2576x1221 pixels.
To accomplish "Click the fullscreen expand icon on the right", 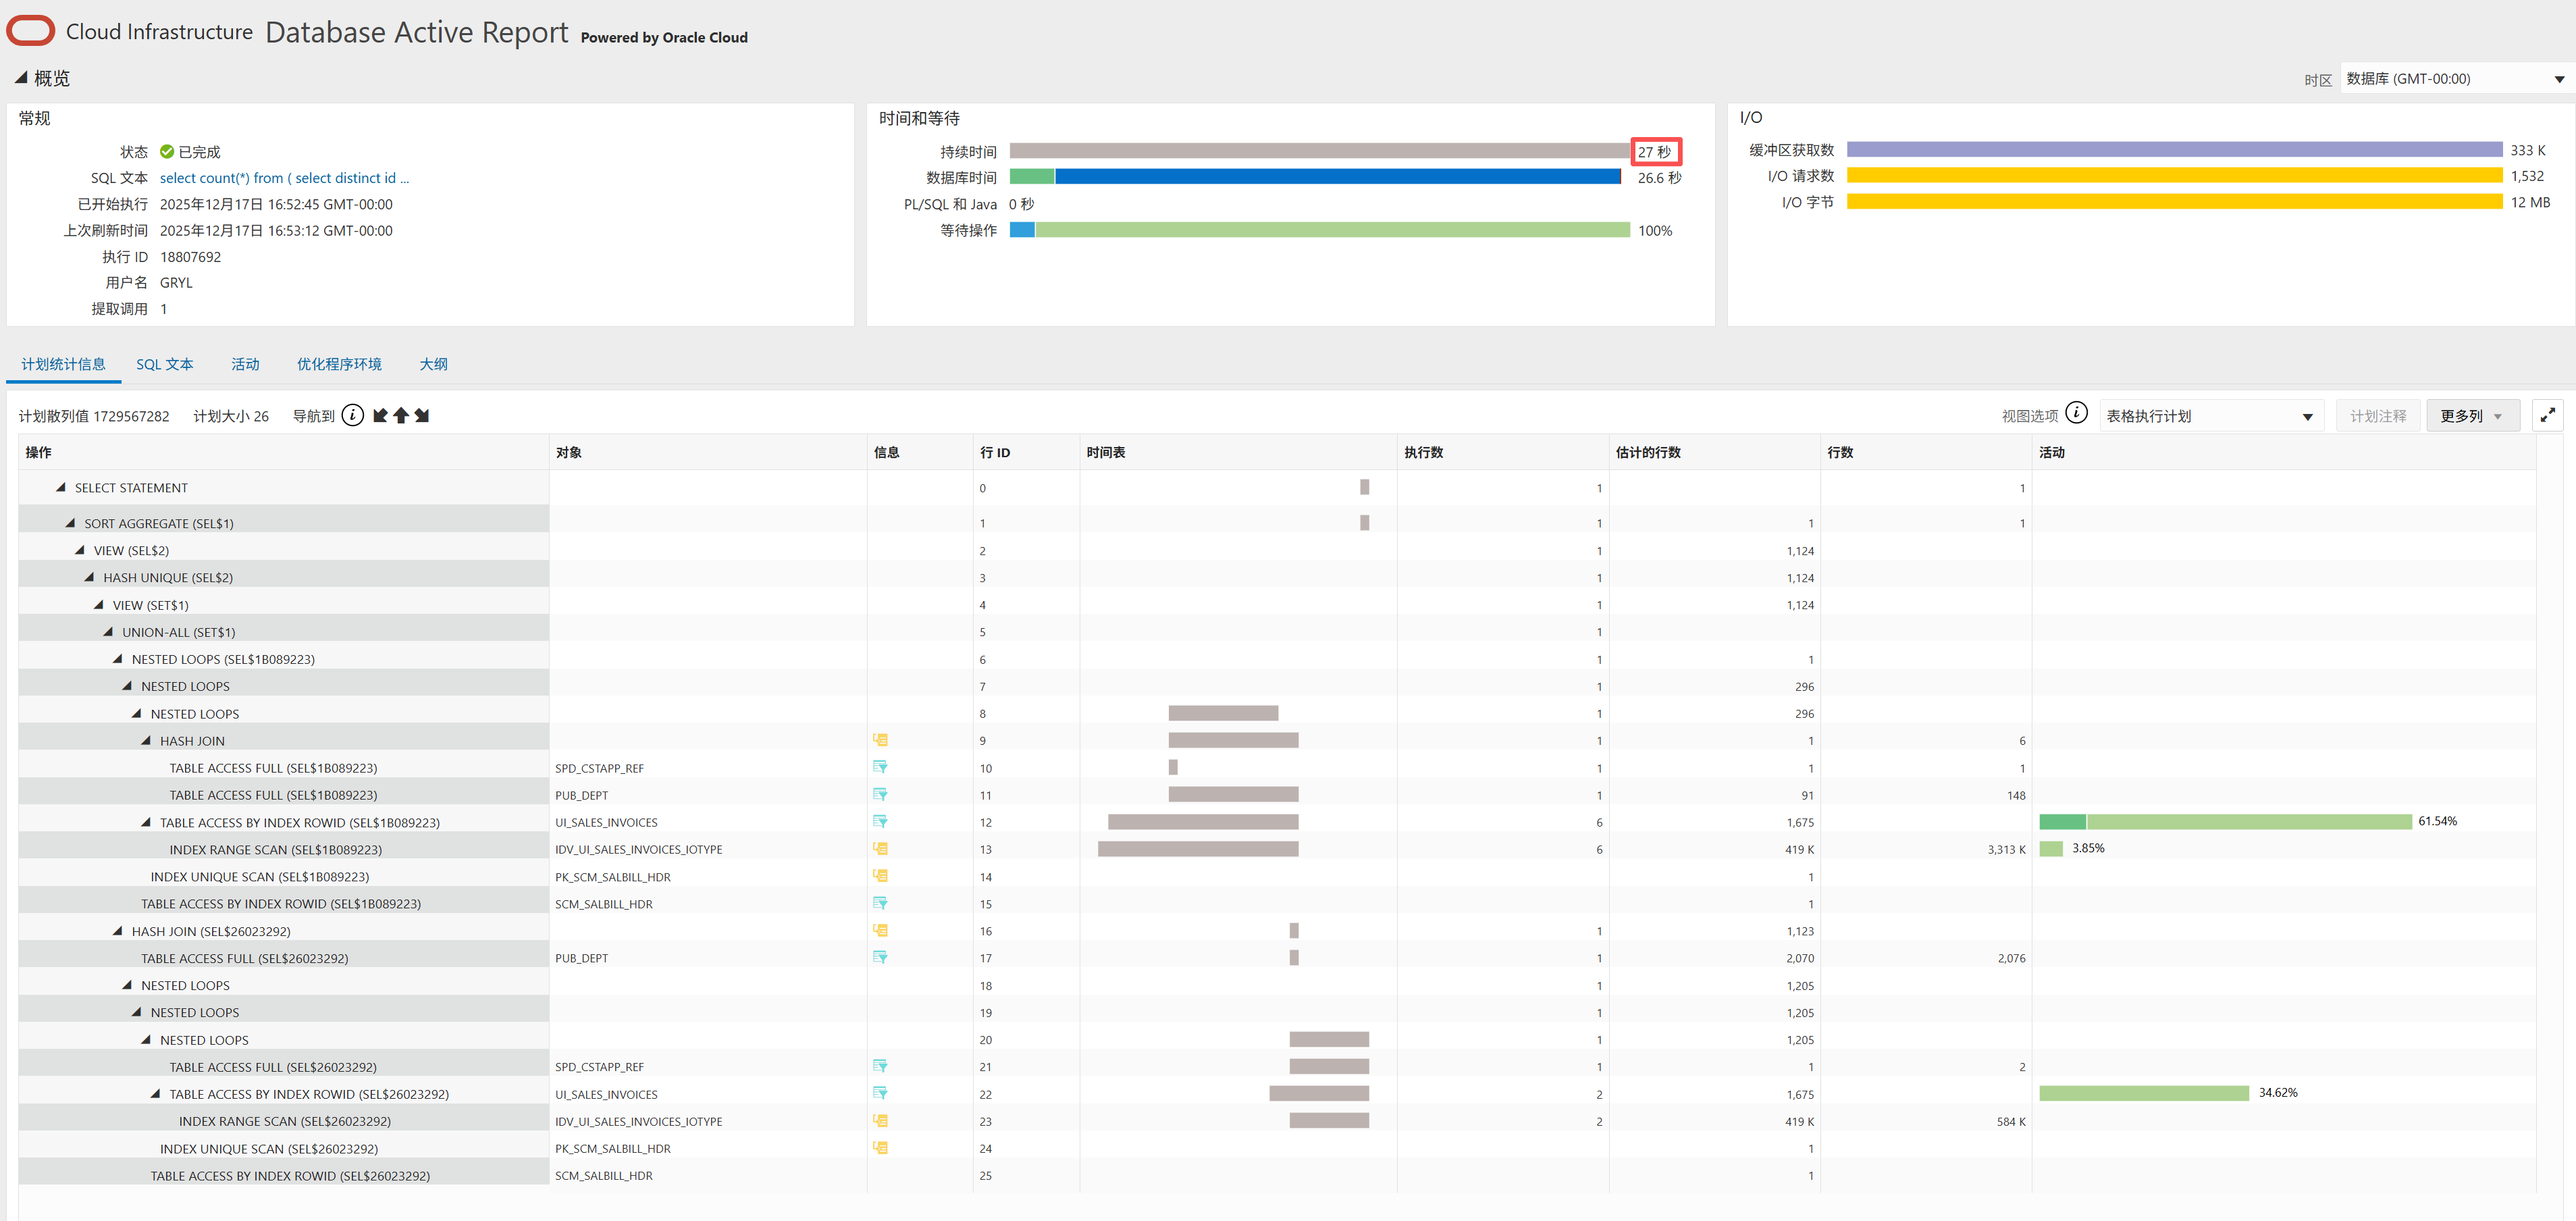I will pyautogui.click(x=2548, y=415).
